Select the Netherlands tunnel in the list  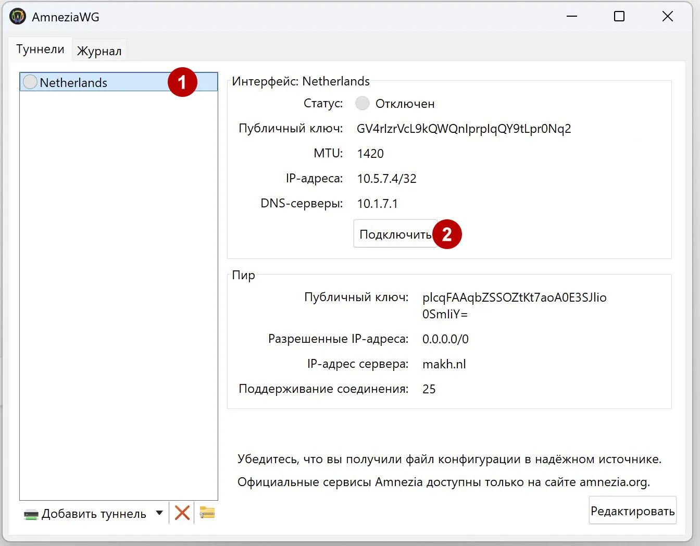pyautogui.click(x=74, y=82)
